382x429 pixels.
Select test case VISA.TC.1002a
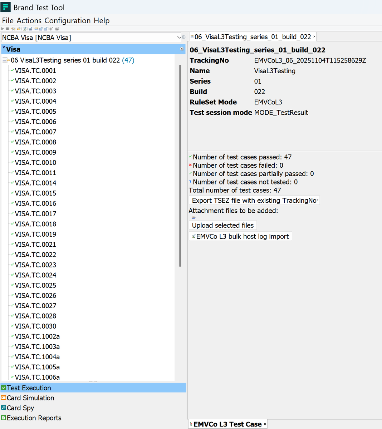tap(37, 336)
